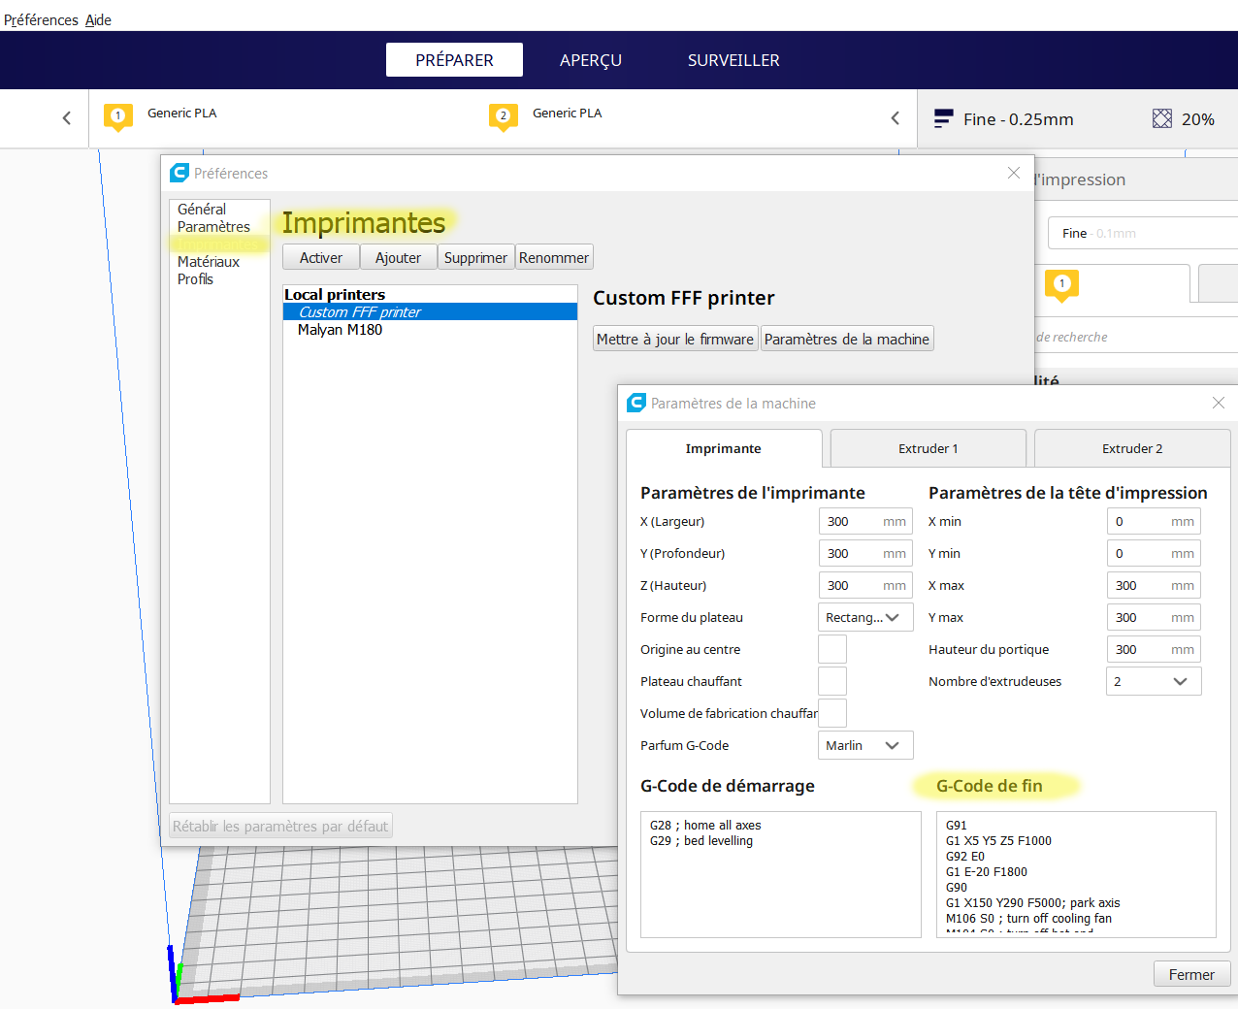Viewport: 1238px width, 1009px height.
Task: Click Mettre à jour le firmware
Action: pyautogui.click(x=675, y=339)
